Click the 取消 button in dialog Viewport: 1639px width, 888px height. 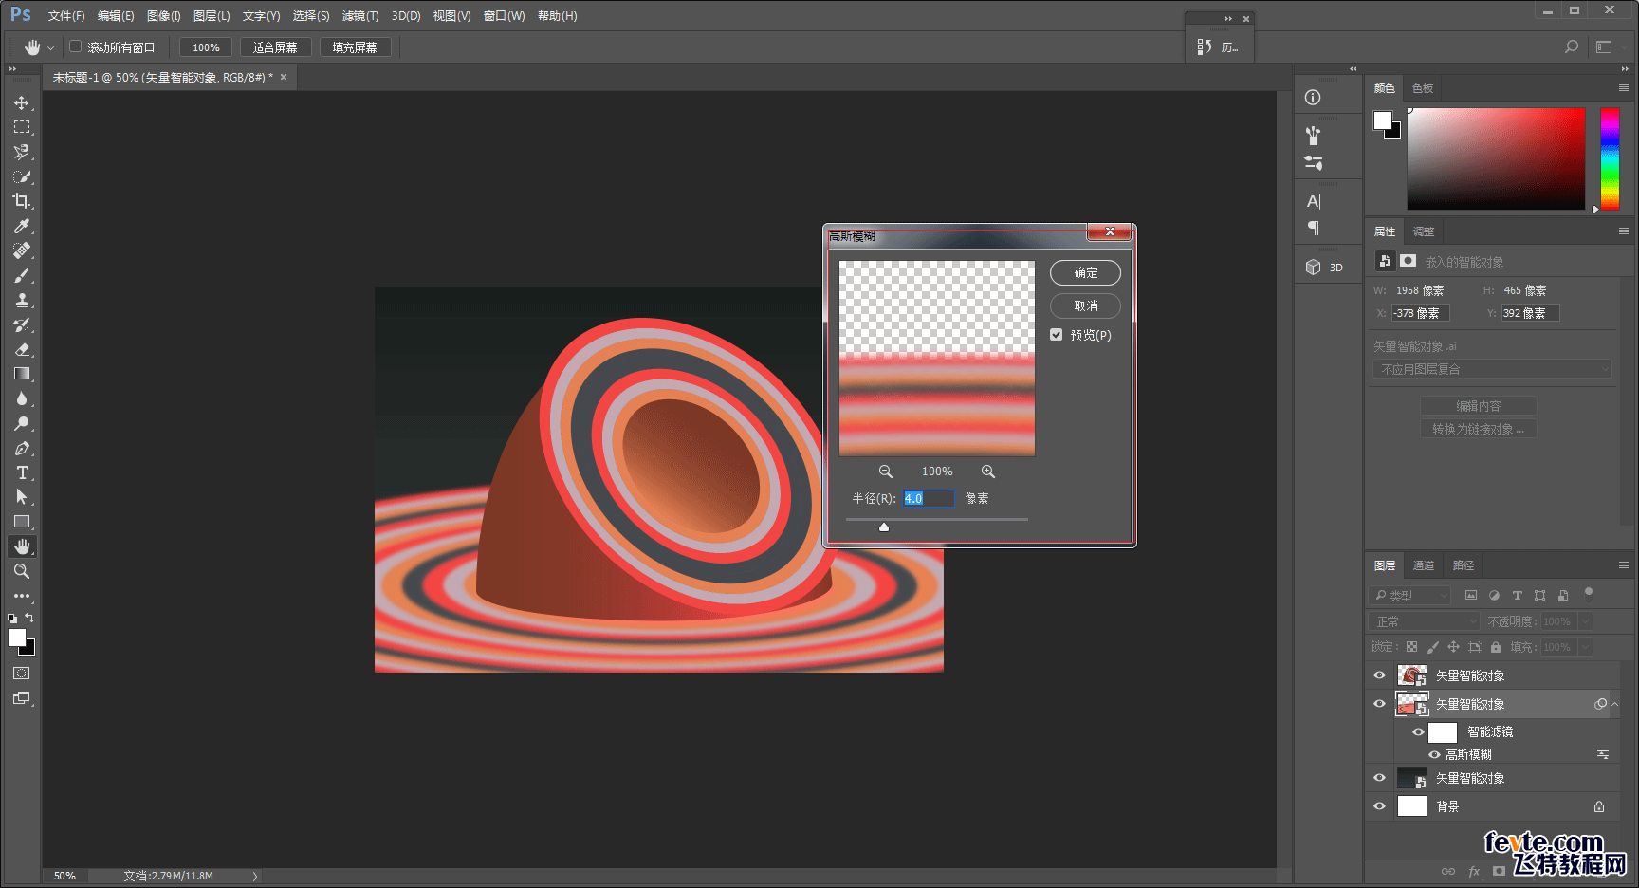click(1085, 305)
